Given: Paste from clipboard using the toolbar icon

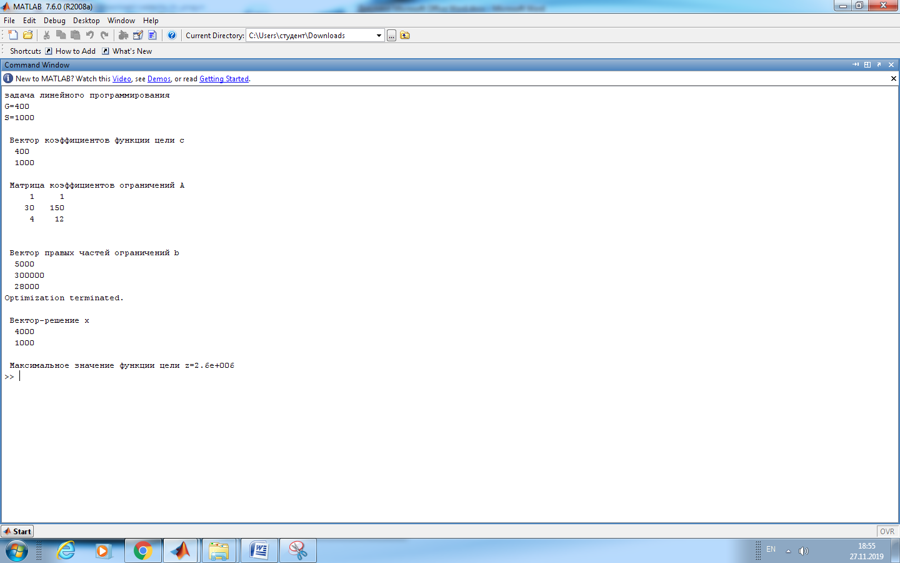Looking at the screenshot, I should [75, 35].
